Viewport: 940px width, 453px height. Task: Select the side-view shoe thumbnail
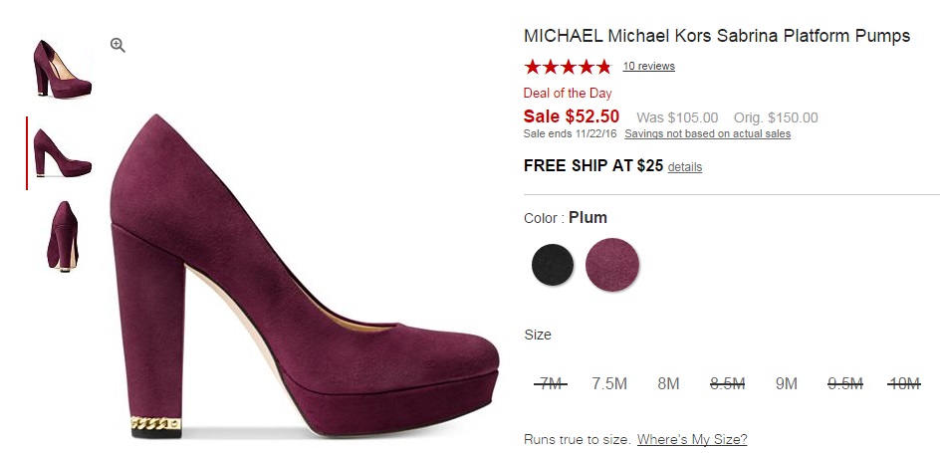(x=62, y=152)
